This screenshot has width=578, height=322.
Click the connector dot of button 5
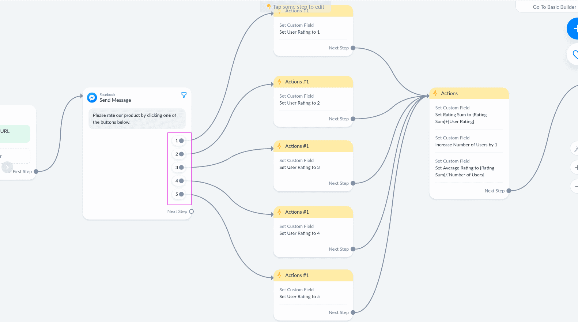coord(181,194)
